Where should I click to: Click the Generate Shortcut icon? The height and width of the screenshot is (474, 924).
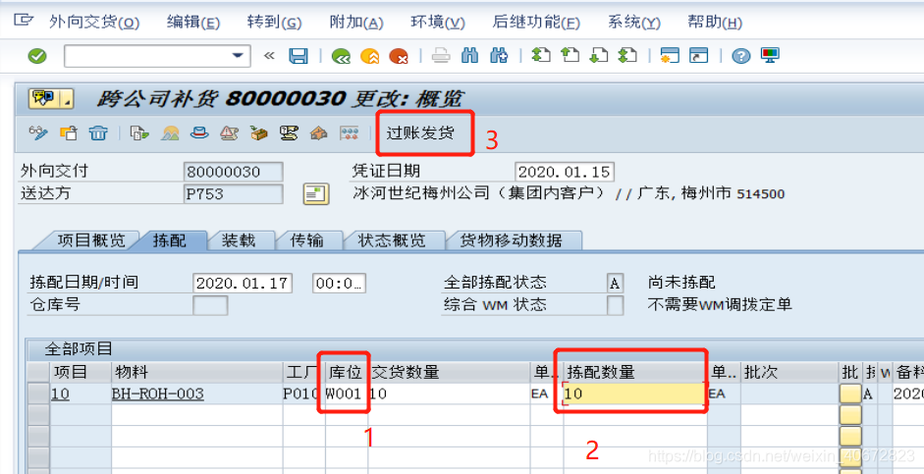[x=698, y=56]
